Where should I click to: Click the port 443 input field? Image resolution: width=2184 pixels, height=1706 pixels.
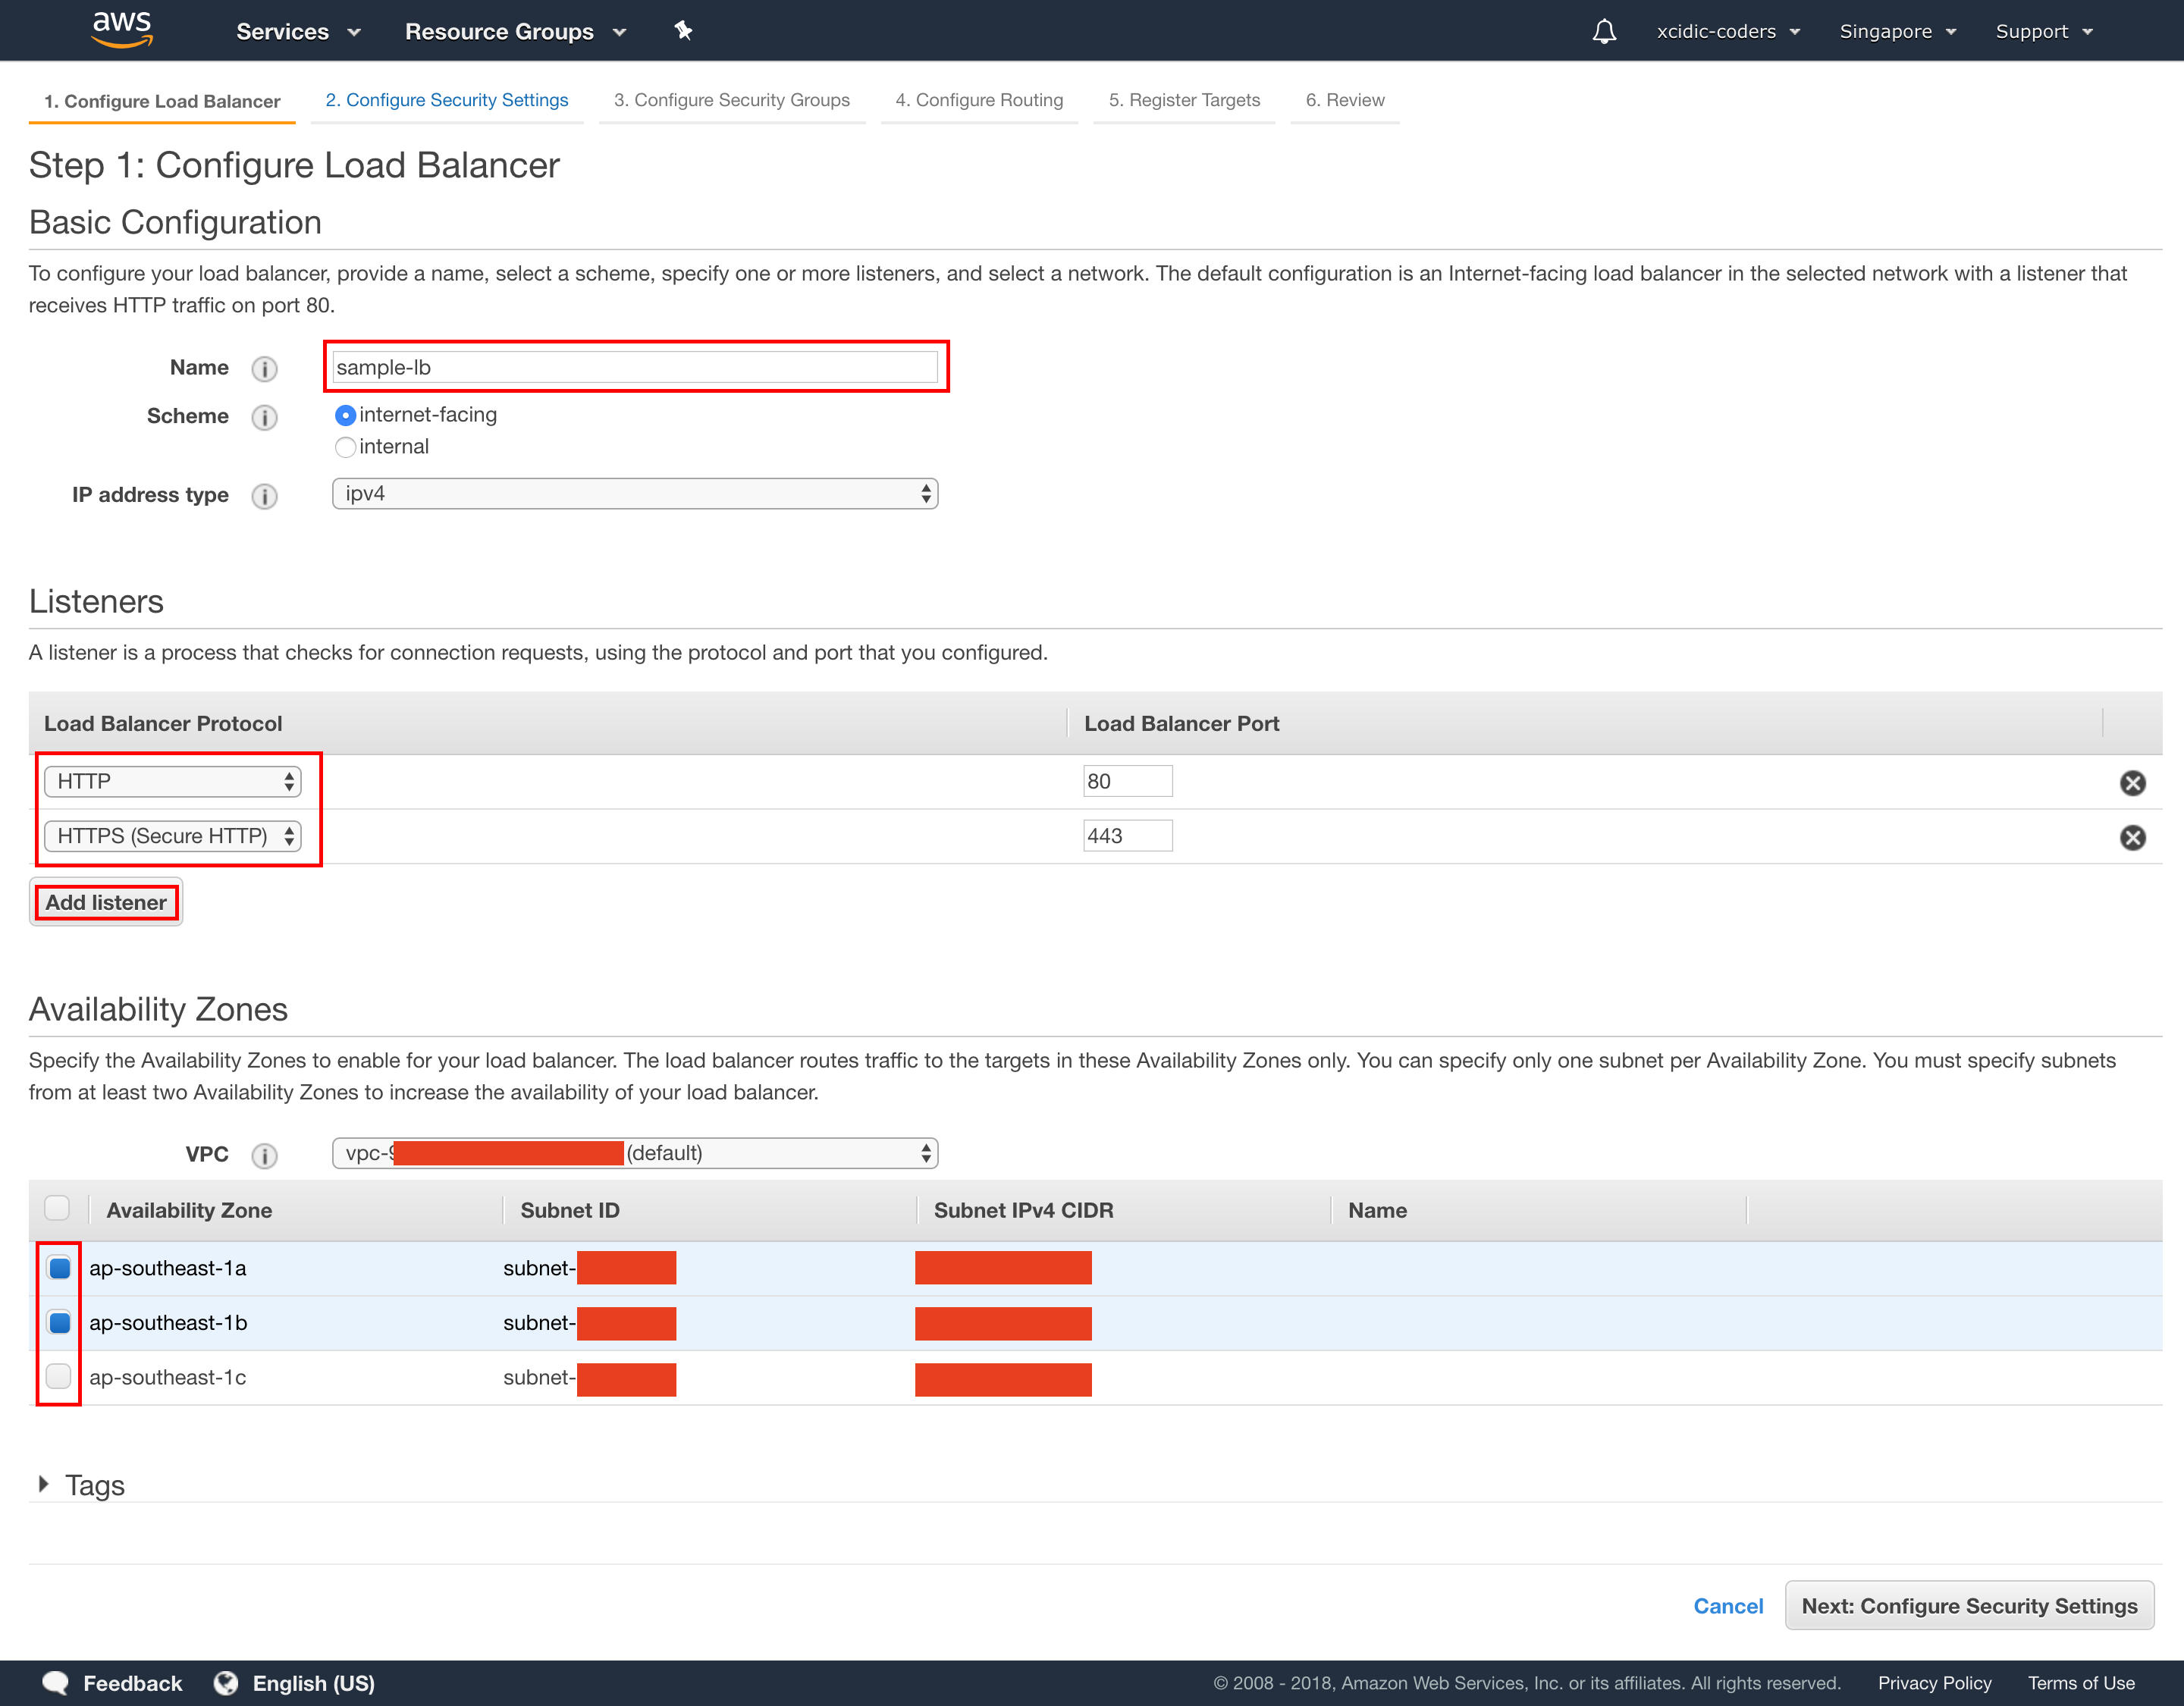[x=1128, y=836]
